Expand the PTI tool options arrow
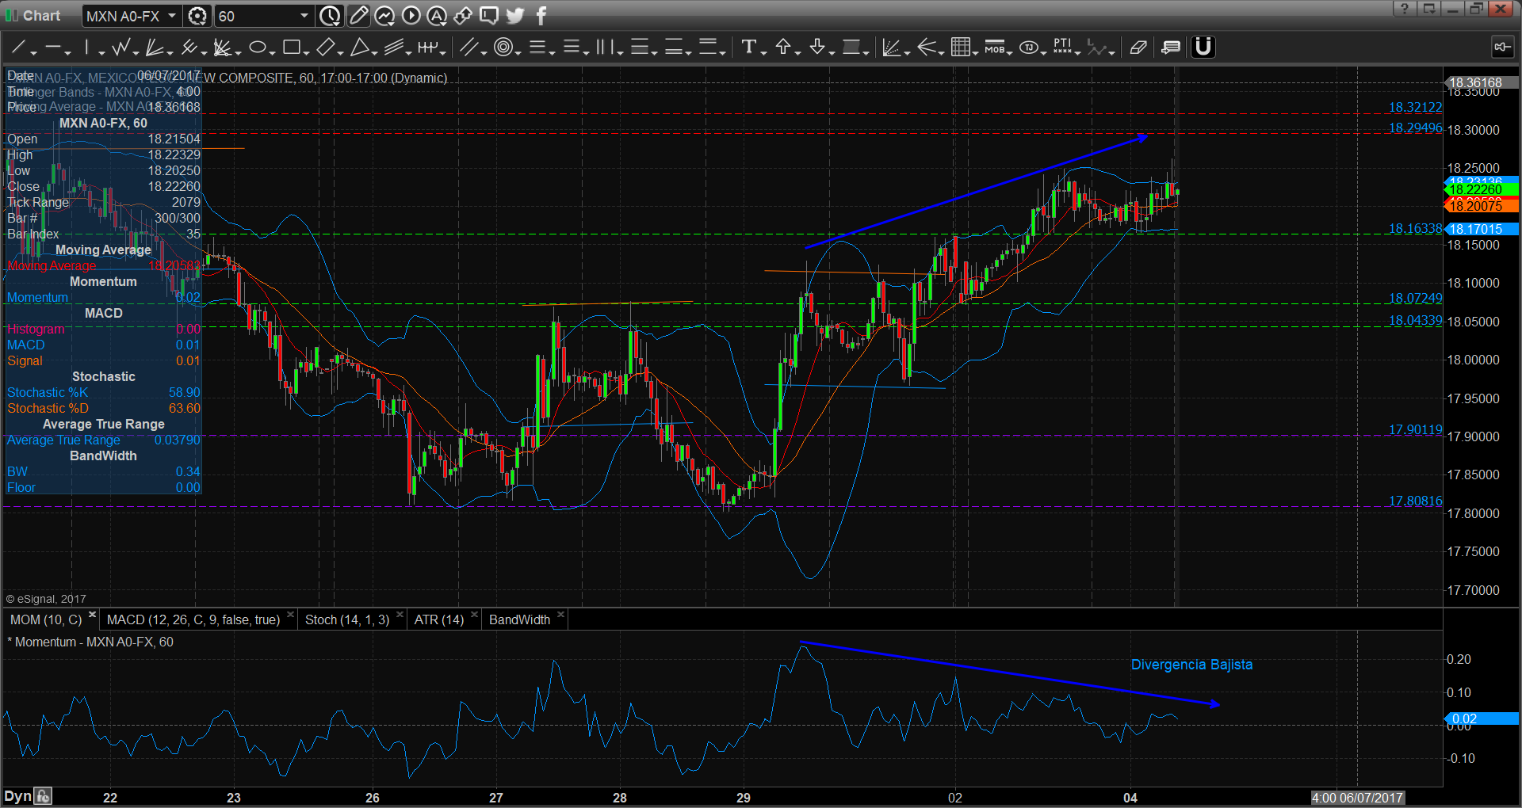The image size is (1522, 808). [1077, 51]
